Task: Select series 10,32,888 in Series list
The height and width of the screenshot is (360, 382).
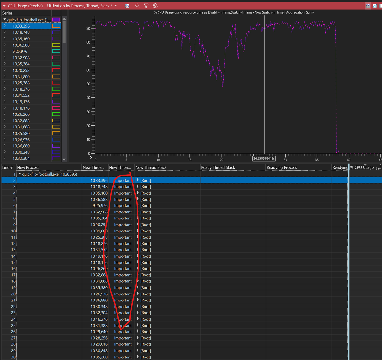Action: pyautogui.click(x=21, y=121)
